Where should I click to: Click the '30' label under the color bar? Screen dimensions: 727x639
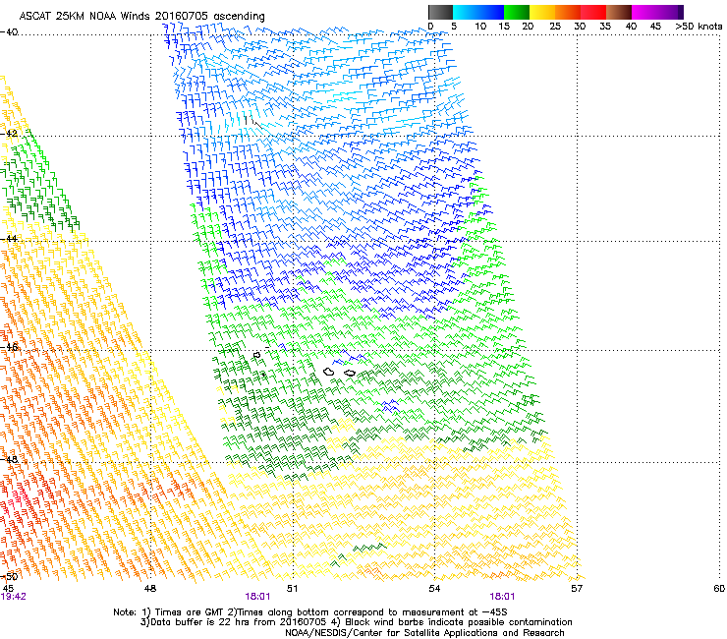click(580, 27)
